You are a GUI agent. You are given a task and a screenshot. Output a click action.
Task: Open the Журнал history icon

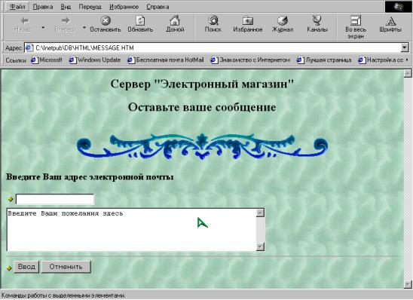[283, 20]
